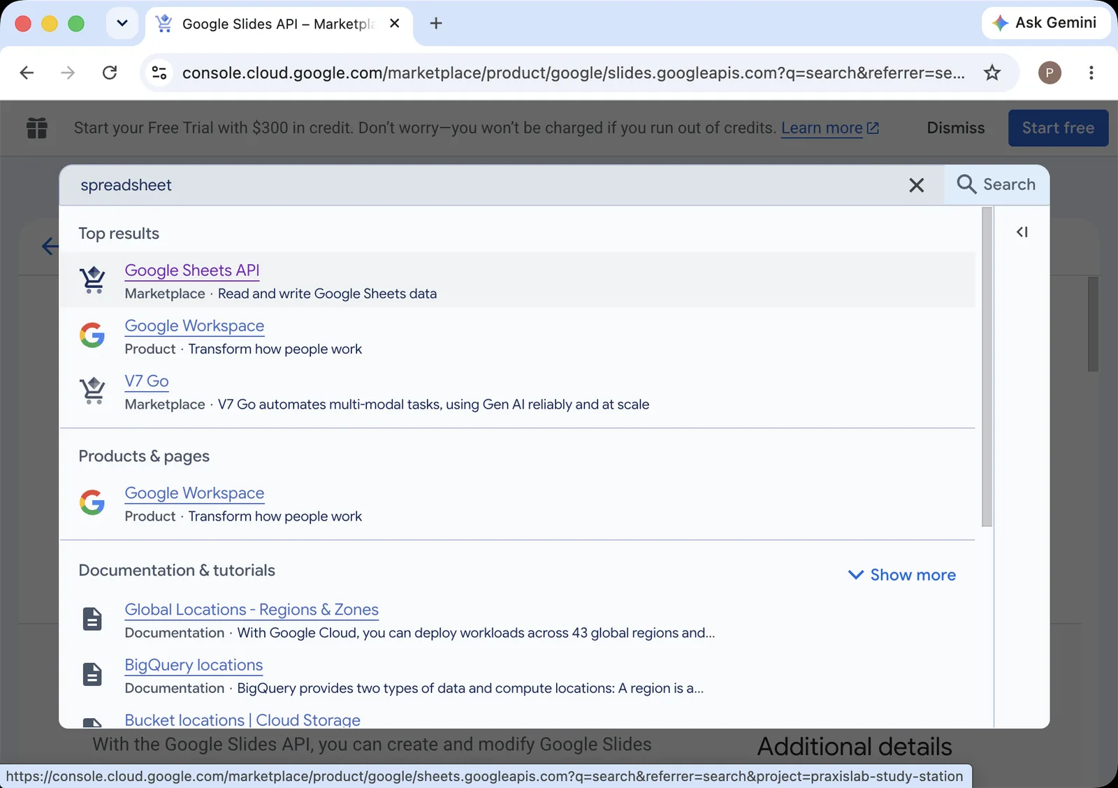Open Bucket locations | Cloud Storage link
Viewport: 1118px width, 788px height.
[242, 720]
